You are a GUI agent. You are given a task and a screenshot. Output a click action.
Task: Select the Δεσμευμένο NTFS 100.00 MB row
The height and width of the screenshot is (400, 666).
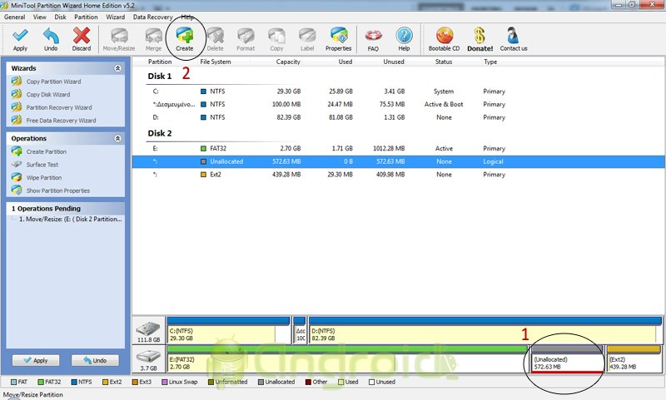coord(399,104)
